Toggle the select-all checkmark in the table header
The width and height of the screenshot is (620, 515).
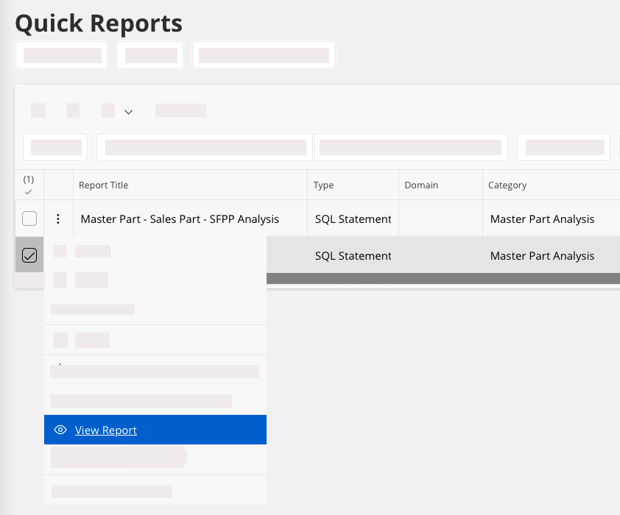(29, 191)
